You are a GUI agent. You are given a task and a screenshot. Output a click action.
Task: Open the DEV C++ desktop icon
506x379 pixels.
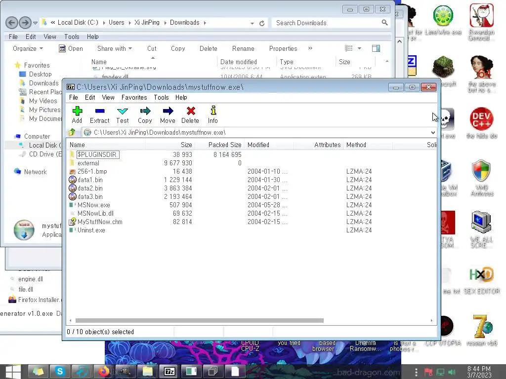(481, 122)
